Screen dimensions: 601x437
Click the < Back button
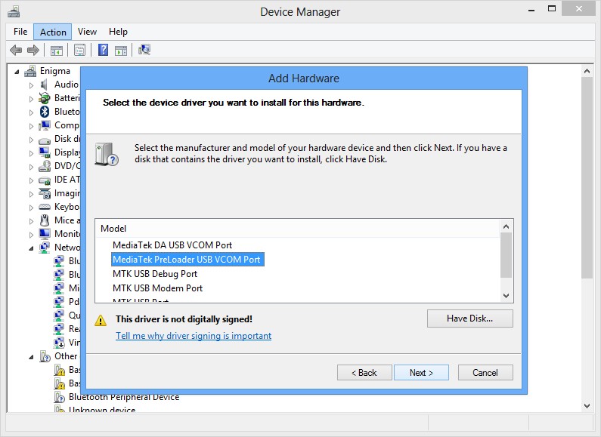[x=364, y=373]
